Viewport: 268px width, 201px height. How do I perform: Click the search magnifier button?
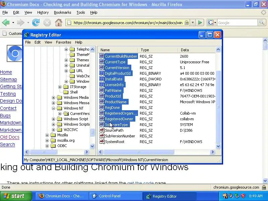[x=262, y=22]
